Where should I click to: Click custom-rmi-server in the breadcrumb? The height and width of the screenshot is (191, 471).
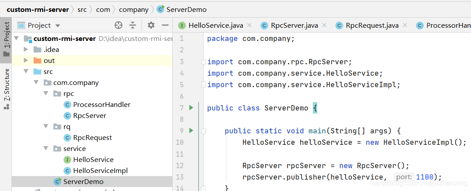38,10
